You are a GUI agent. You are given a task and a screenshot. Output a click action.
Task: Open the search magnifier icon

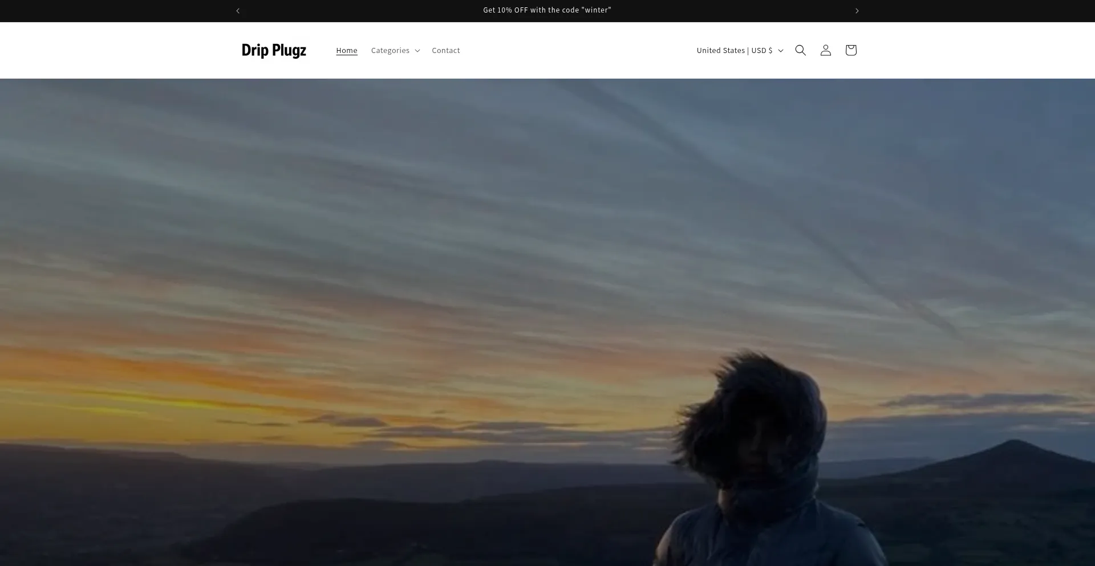tap(800, 50)
